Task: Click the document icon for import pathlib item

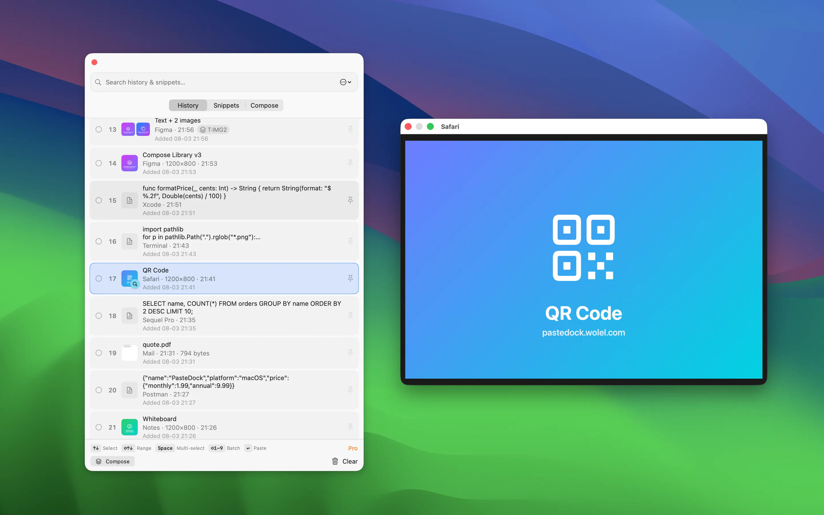Action: 129,241
